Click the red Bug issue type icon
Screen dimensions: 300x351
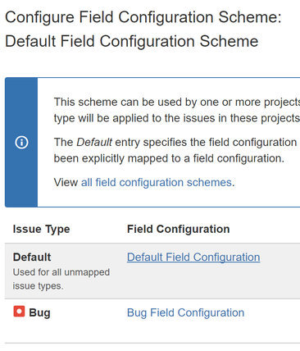point(19,312)
